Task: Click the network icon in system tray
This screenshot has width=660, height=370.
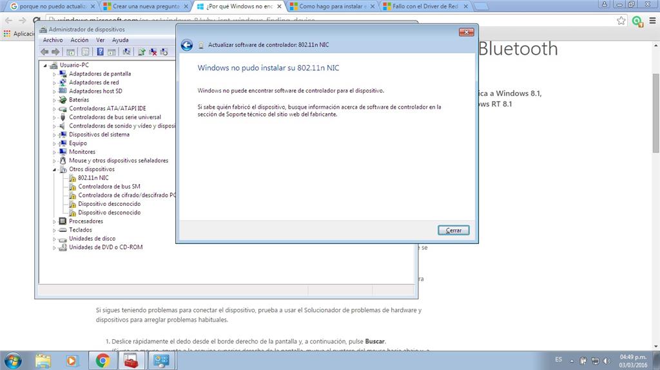Action: point(595,361)
